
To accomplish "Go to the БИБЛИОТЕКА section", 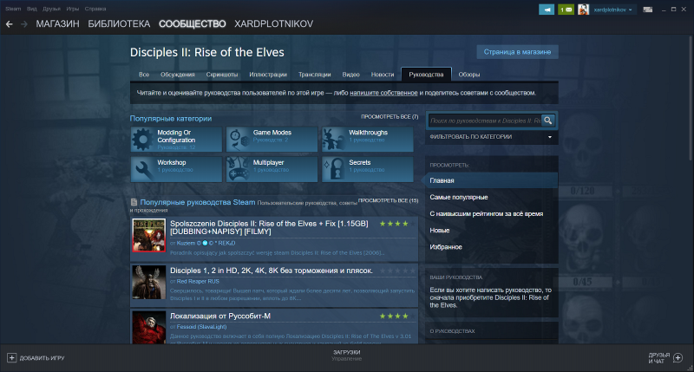I will point(119,24).
